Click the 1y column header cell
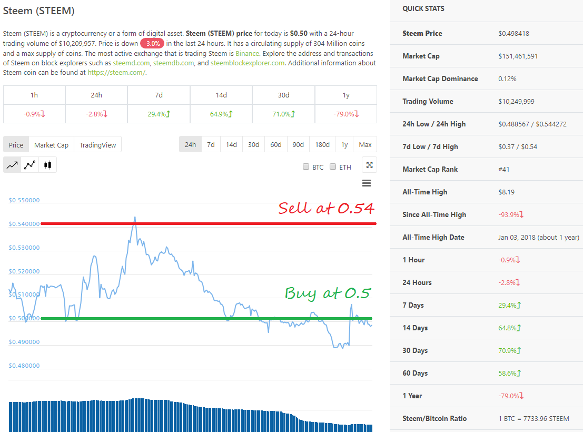This screenshot has width=583, height=432. (x=346, y=95)
